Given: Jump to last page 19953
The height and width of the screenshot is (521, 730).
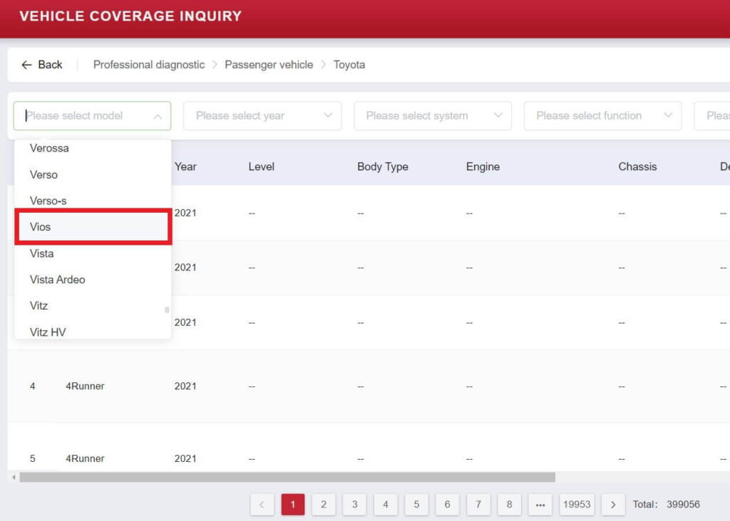Looking at the screenshot, I should tap(577, 505).
